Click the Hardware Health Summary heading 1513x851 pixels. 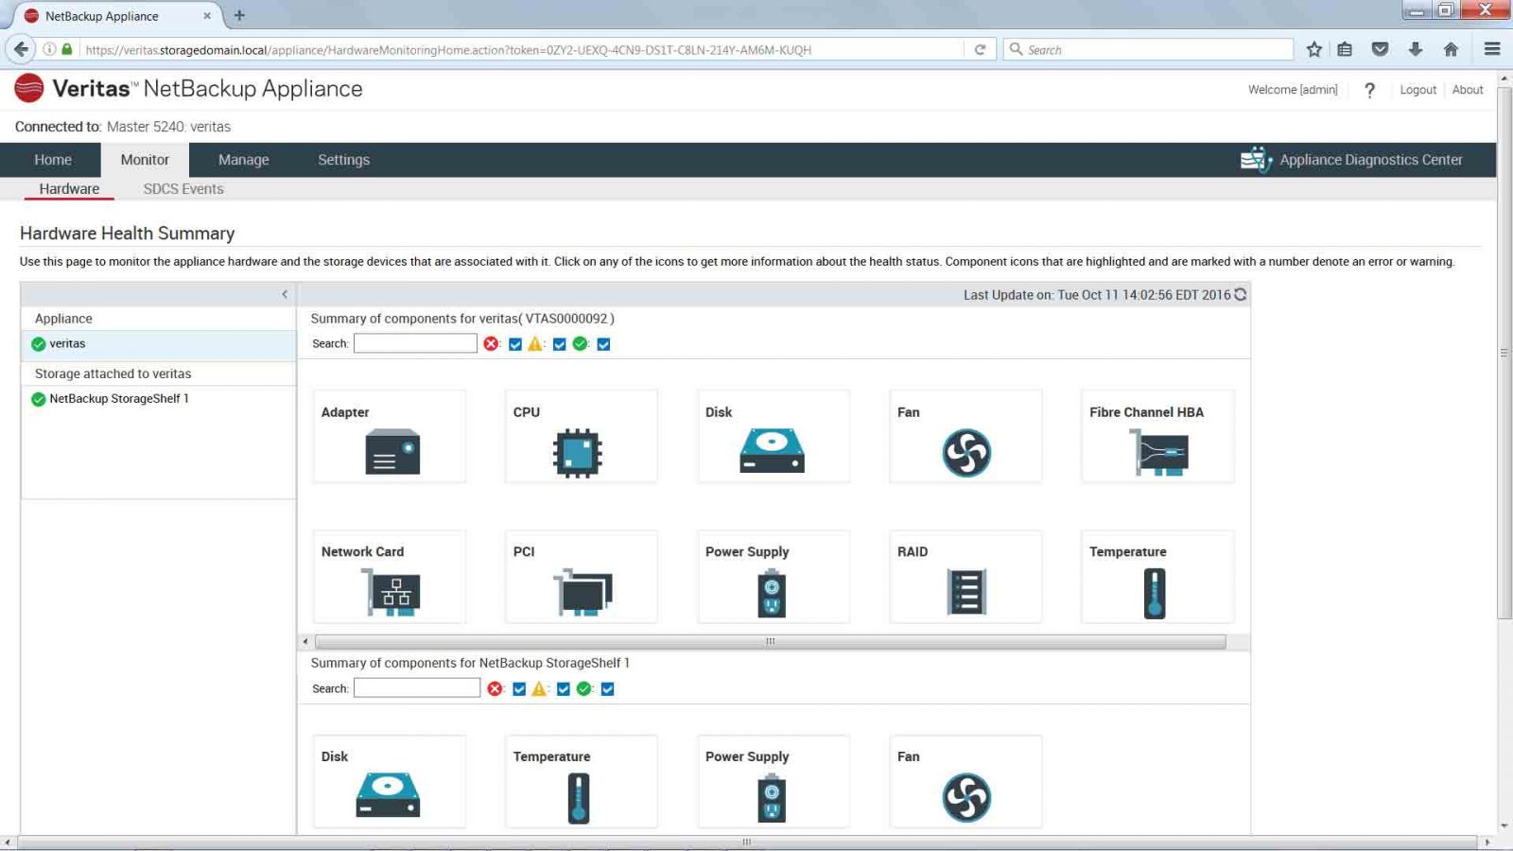(127, 234)
